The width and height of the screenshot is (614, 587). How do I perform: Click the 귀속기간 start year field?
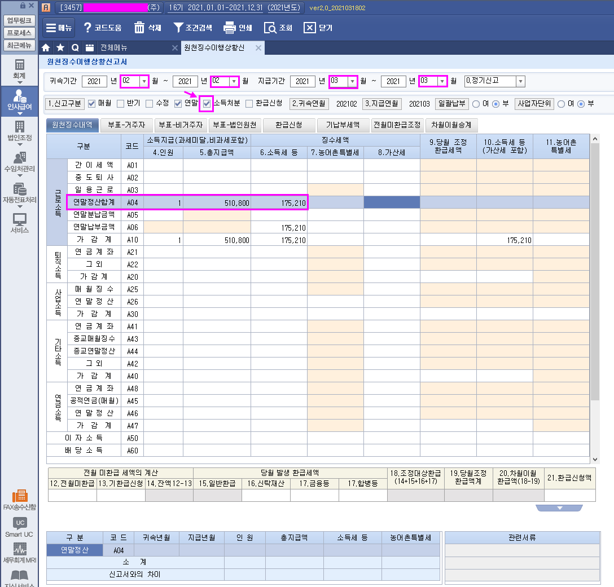[94, 81]
